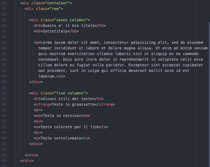Click on "Testo in corsivo" text

point(61,116)
